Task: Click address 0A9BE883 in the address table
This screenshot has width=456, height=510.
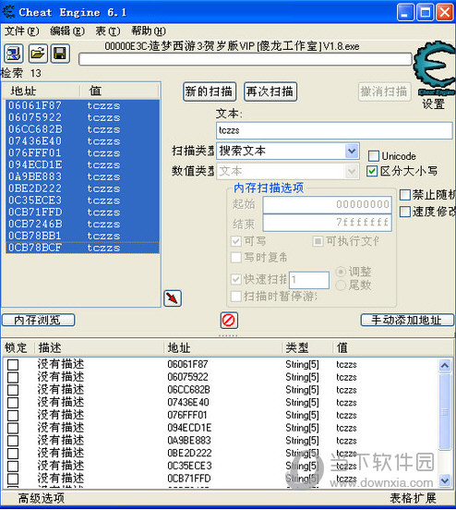Action: pos(189,441)
